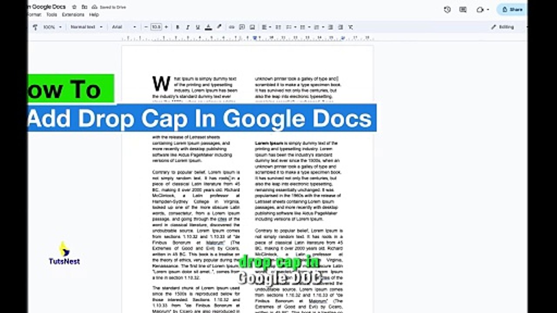Increase font size with plus button
Screen dimensions: 557x313
pos(166,27)
